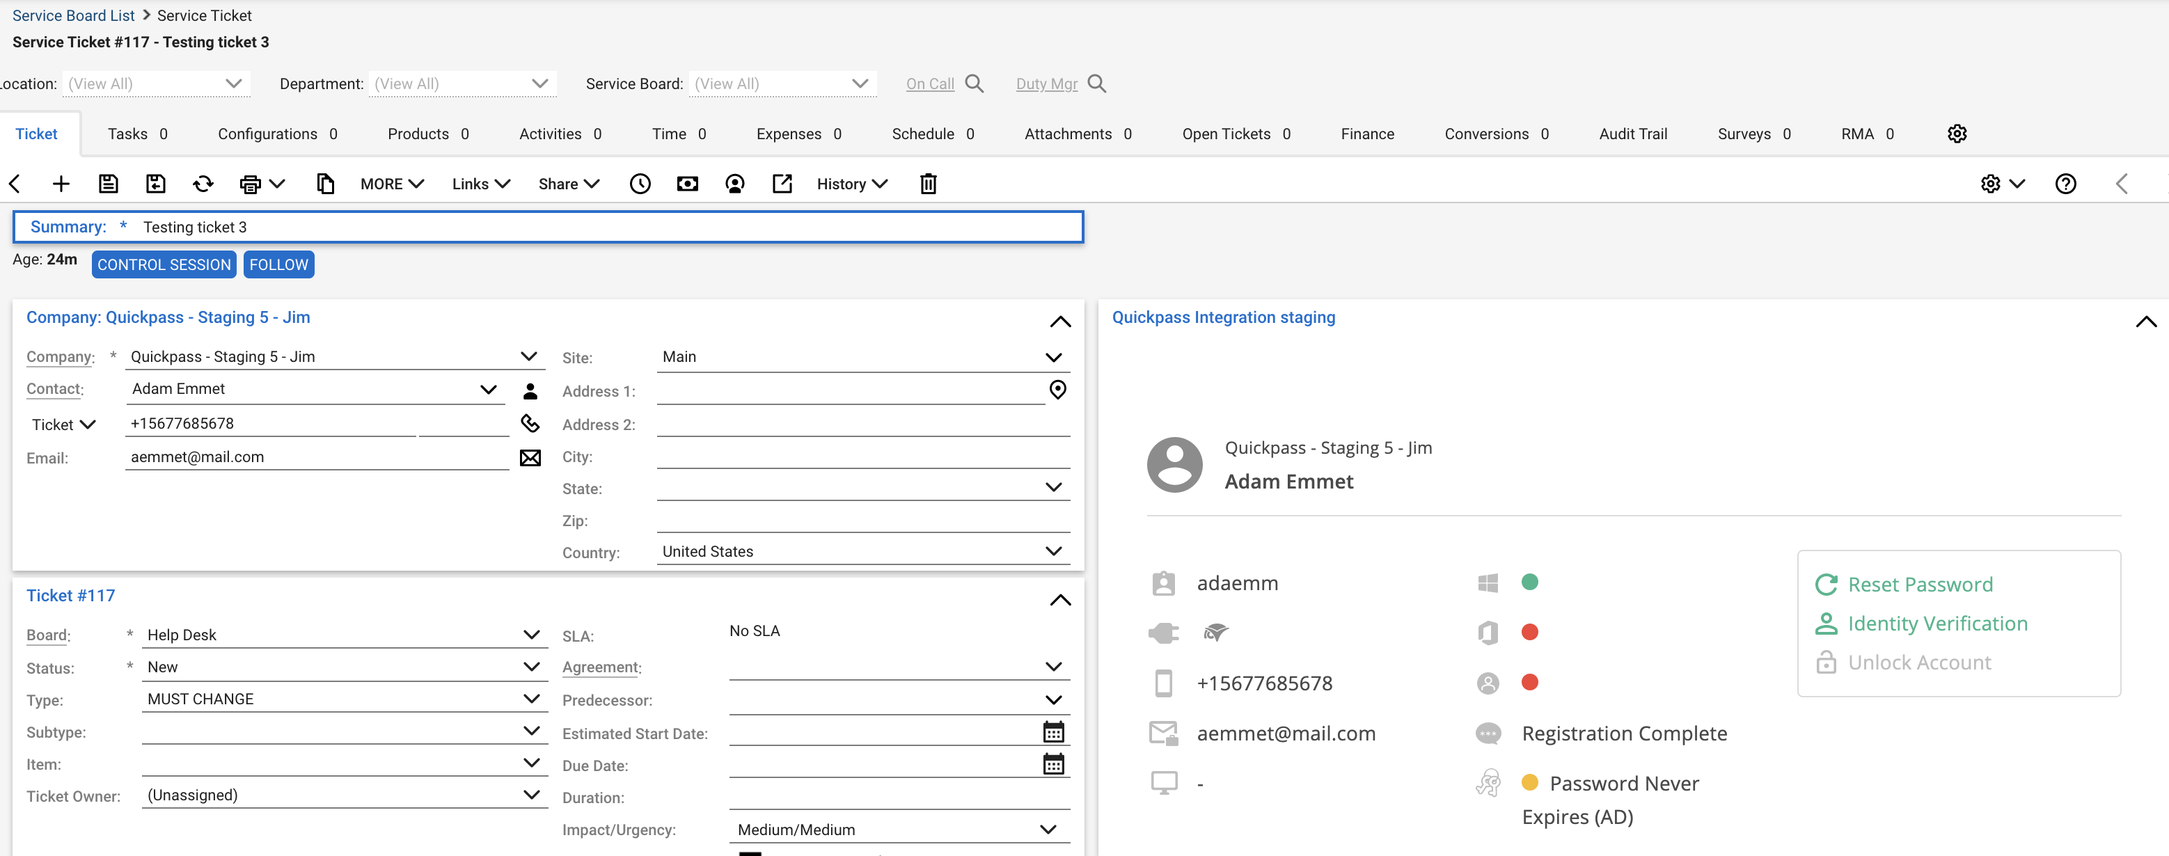This screenshot has height=856, width=2169.
Task: Click the Service Board List breadcrumb link
Action: click(x=73, y=15)
